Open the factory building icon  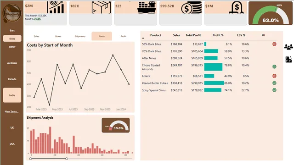coord(288,59)
